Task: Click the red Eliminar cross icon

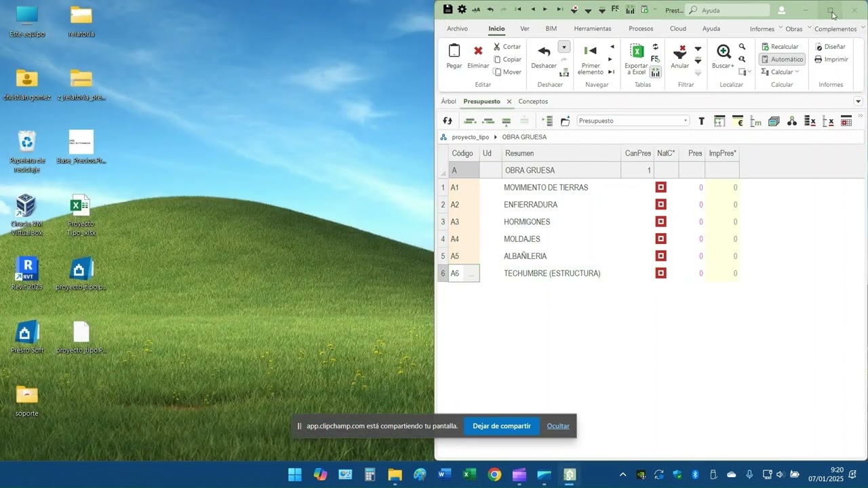Action: pyautogui.click(x=478, y=51)
